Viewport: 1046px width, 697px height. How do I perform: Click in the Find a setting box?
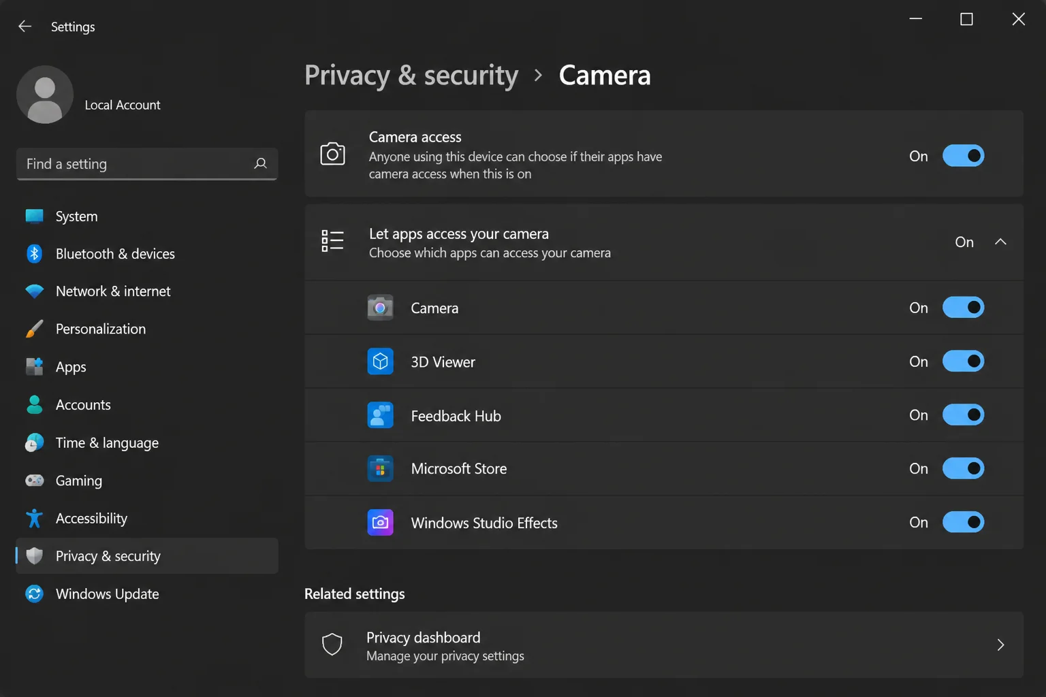(147, 164)
